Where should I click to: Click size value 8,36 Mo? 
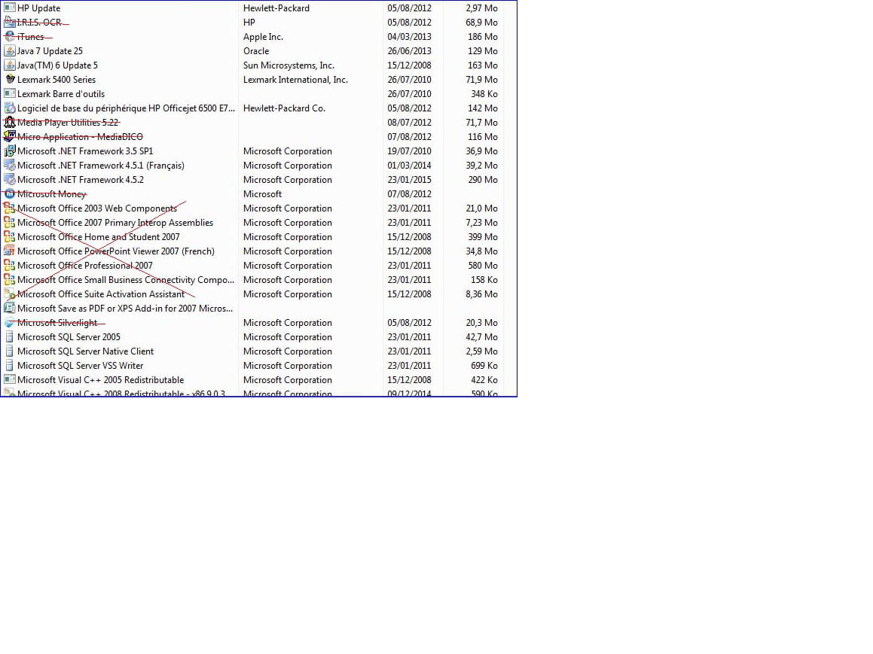click(x=481, y=294)
